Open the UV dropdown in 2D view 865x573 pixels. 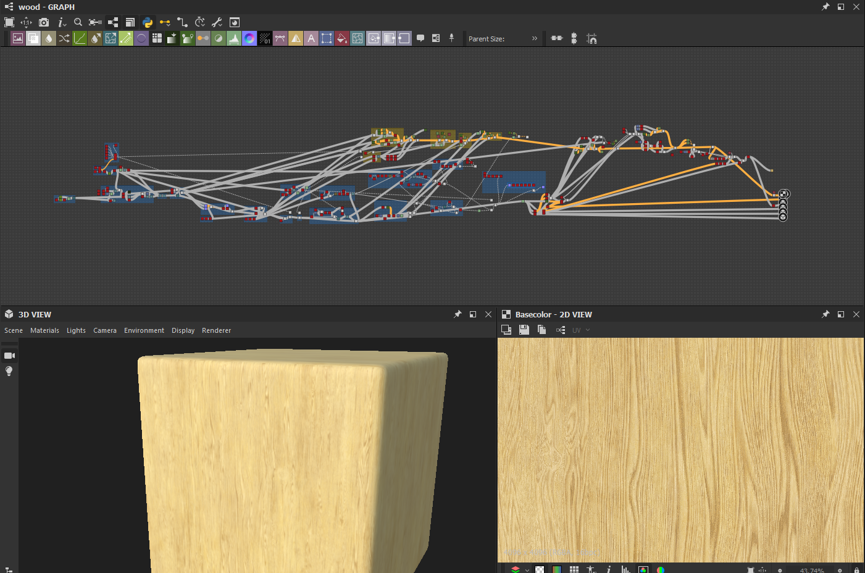coord(581,330)
